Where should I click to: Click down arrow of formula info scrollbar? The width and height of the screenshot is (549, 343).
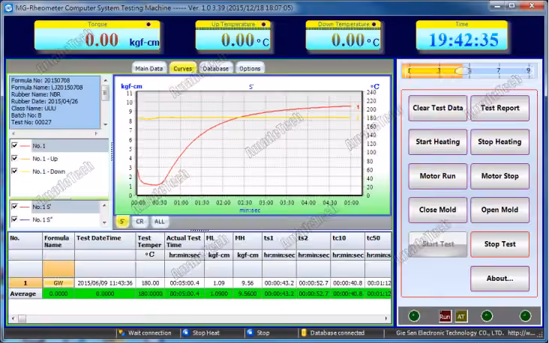(x=106, y=124)
